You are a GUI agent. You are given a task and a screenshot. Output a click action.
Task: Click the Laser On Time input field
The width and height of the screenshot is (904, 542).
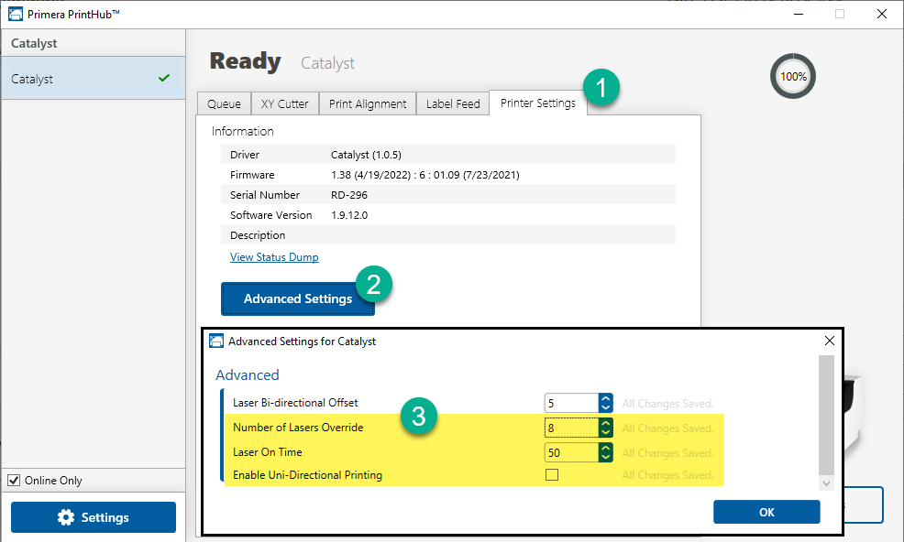pos(571,452)
